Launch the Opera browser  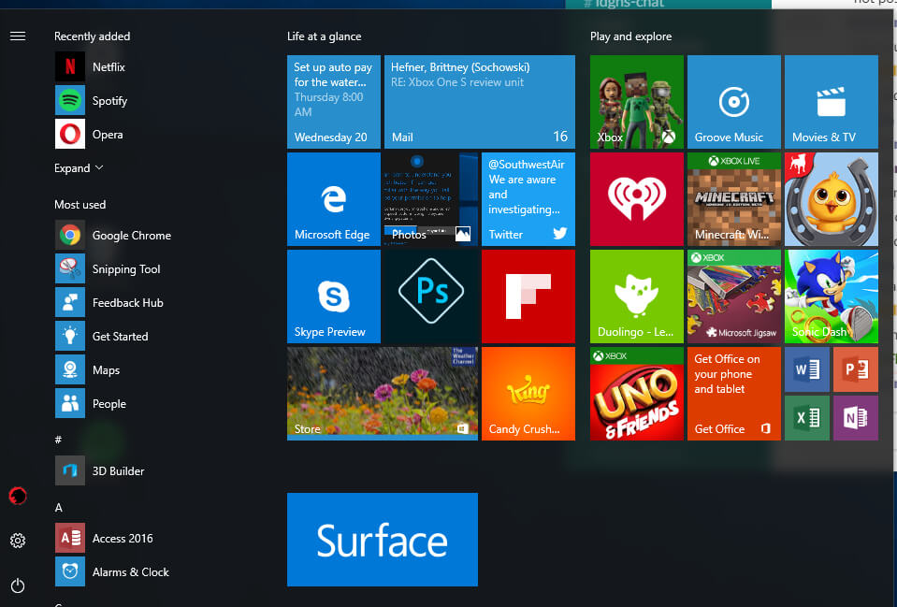[89, 135]
